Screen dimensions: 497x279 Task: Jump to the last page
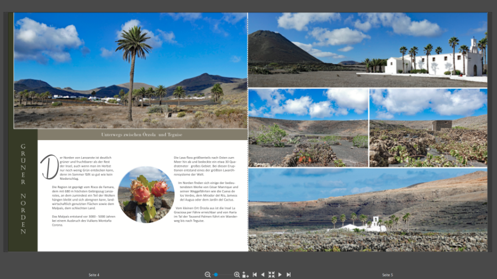288,275
